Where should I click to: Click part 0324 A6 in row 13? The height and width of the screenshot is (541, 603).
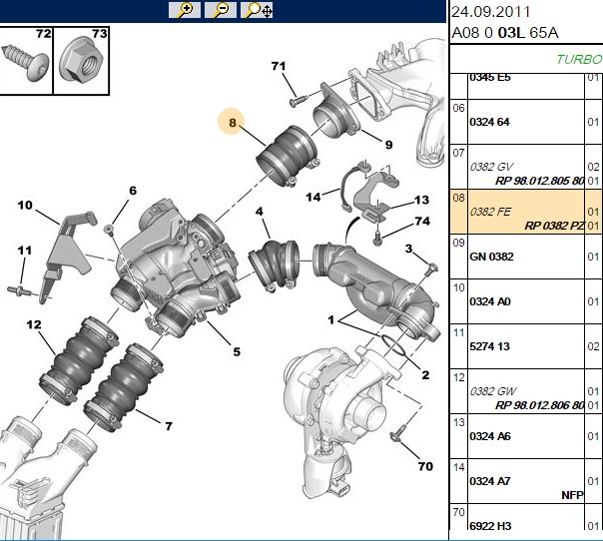(490, 436)
